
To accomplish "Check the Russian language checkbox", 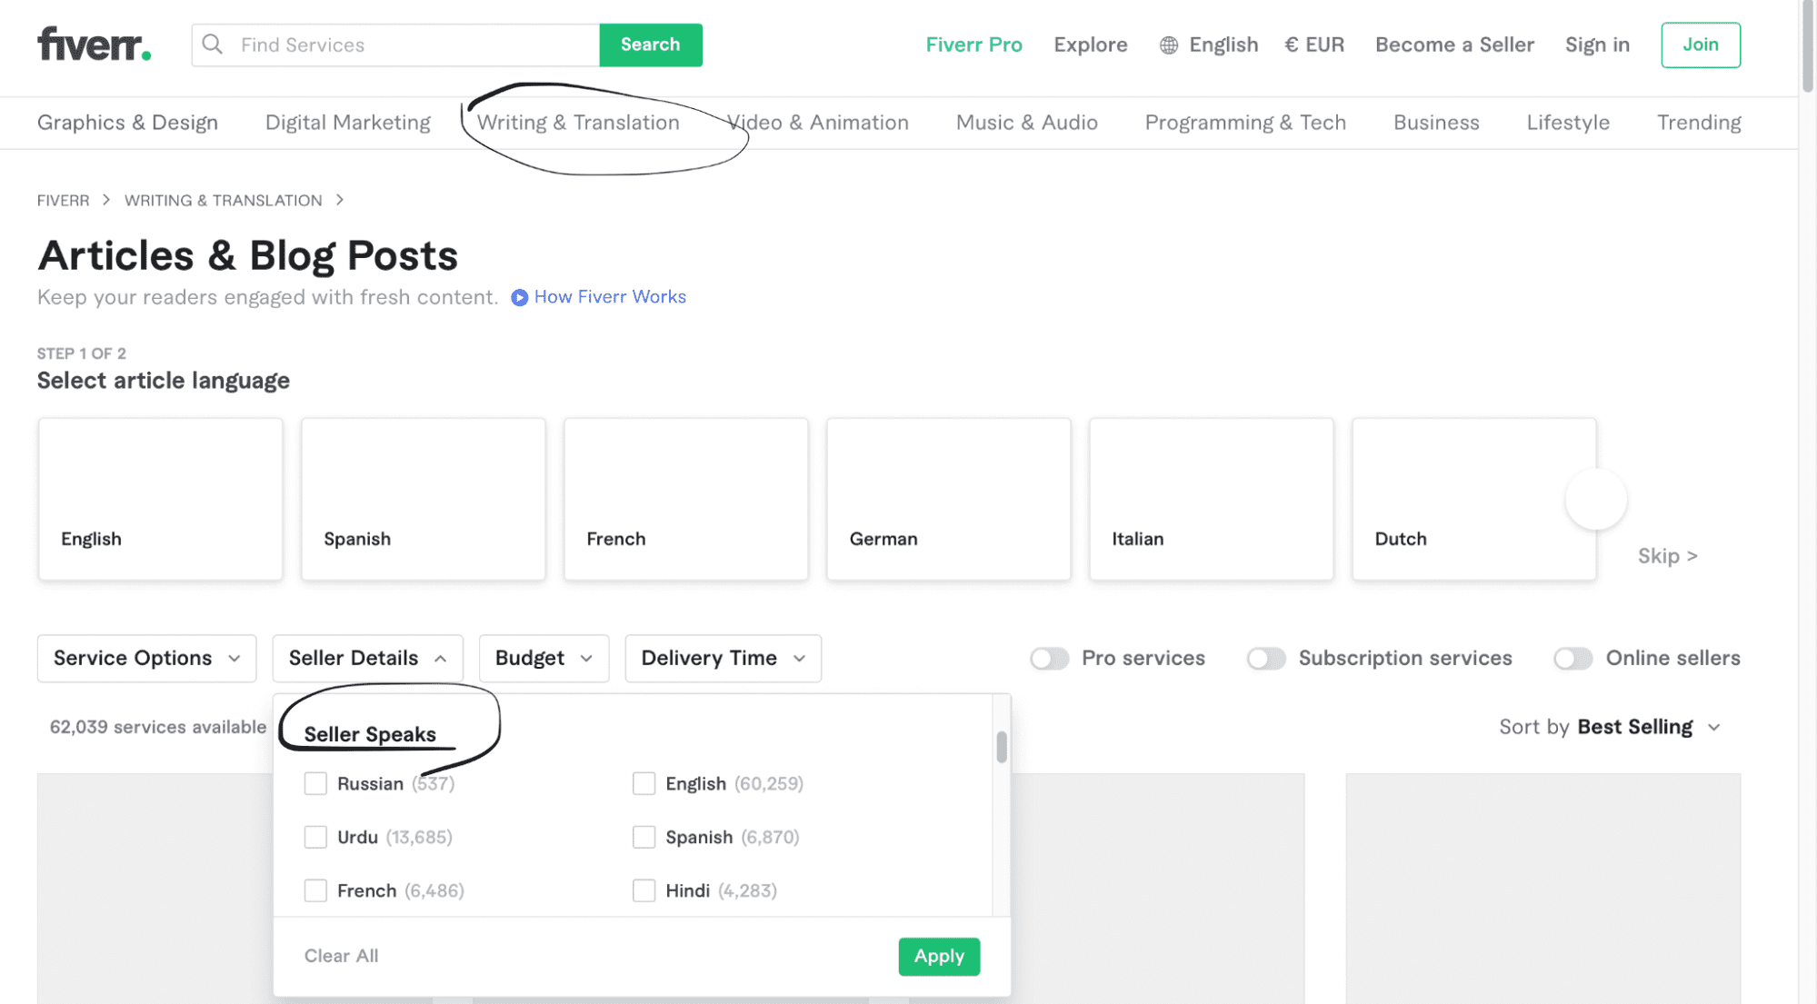I will (315, 783).
